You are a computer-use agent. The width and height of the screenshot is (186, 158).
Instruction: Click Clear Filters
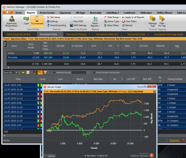coord(129,21)
